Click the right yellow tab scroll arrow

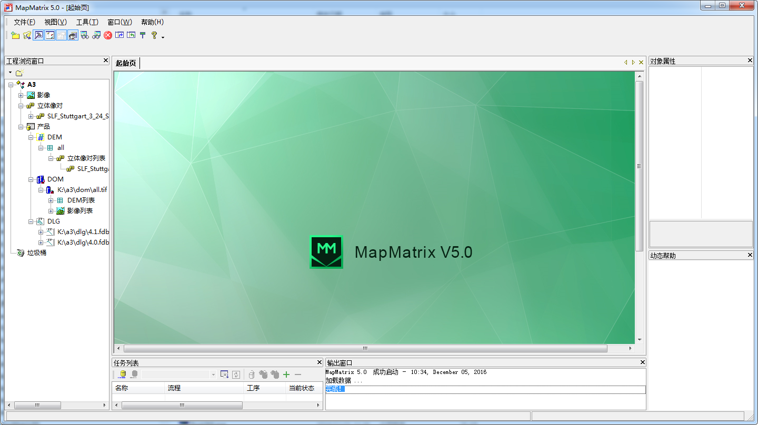pos(633,62)
